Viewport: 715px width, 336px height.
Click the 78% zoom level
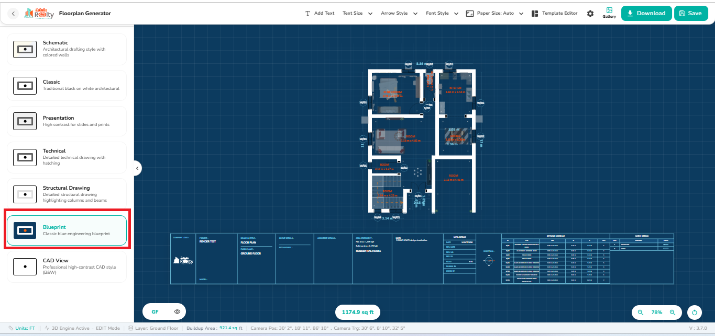[x=656, y=312]
